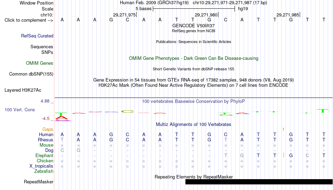Click the faded G in the Dog row
The width and height of the screenshot is (333, 190).
pos(79,150)
